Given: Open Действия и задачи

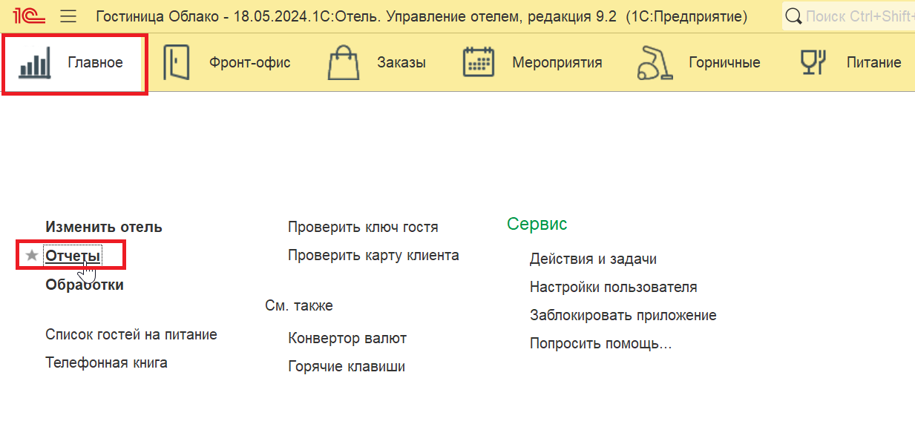Looking at the screenshot, I should click(593, 259).
